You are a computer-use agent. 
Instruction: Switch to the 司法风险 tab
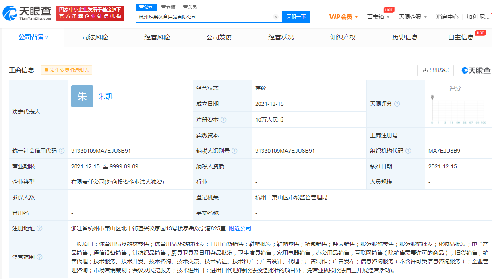[x=95, y=37]
